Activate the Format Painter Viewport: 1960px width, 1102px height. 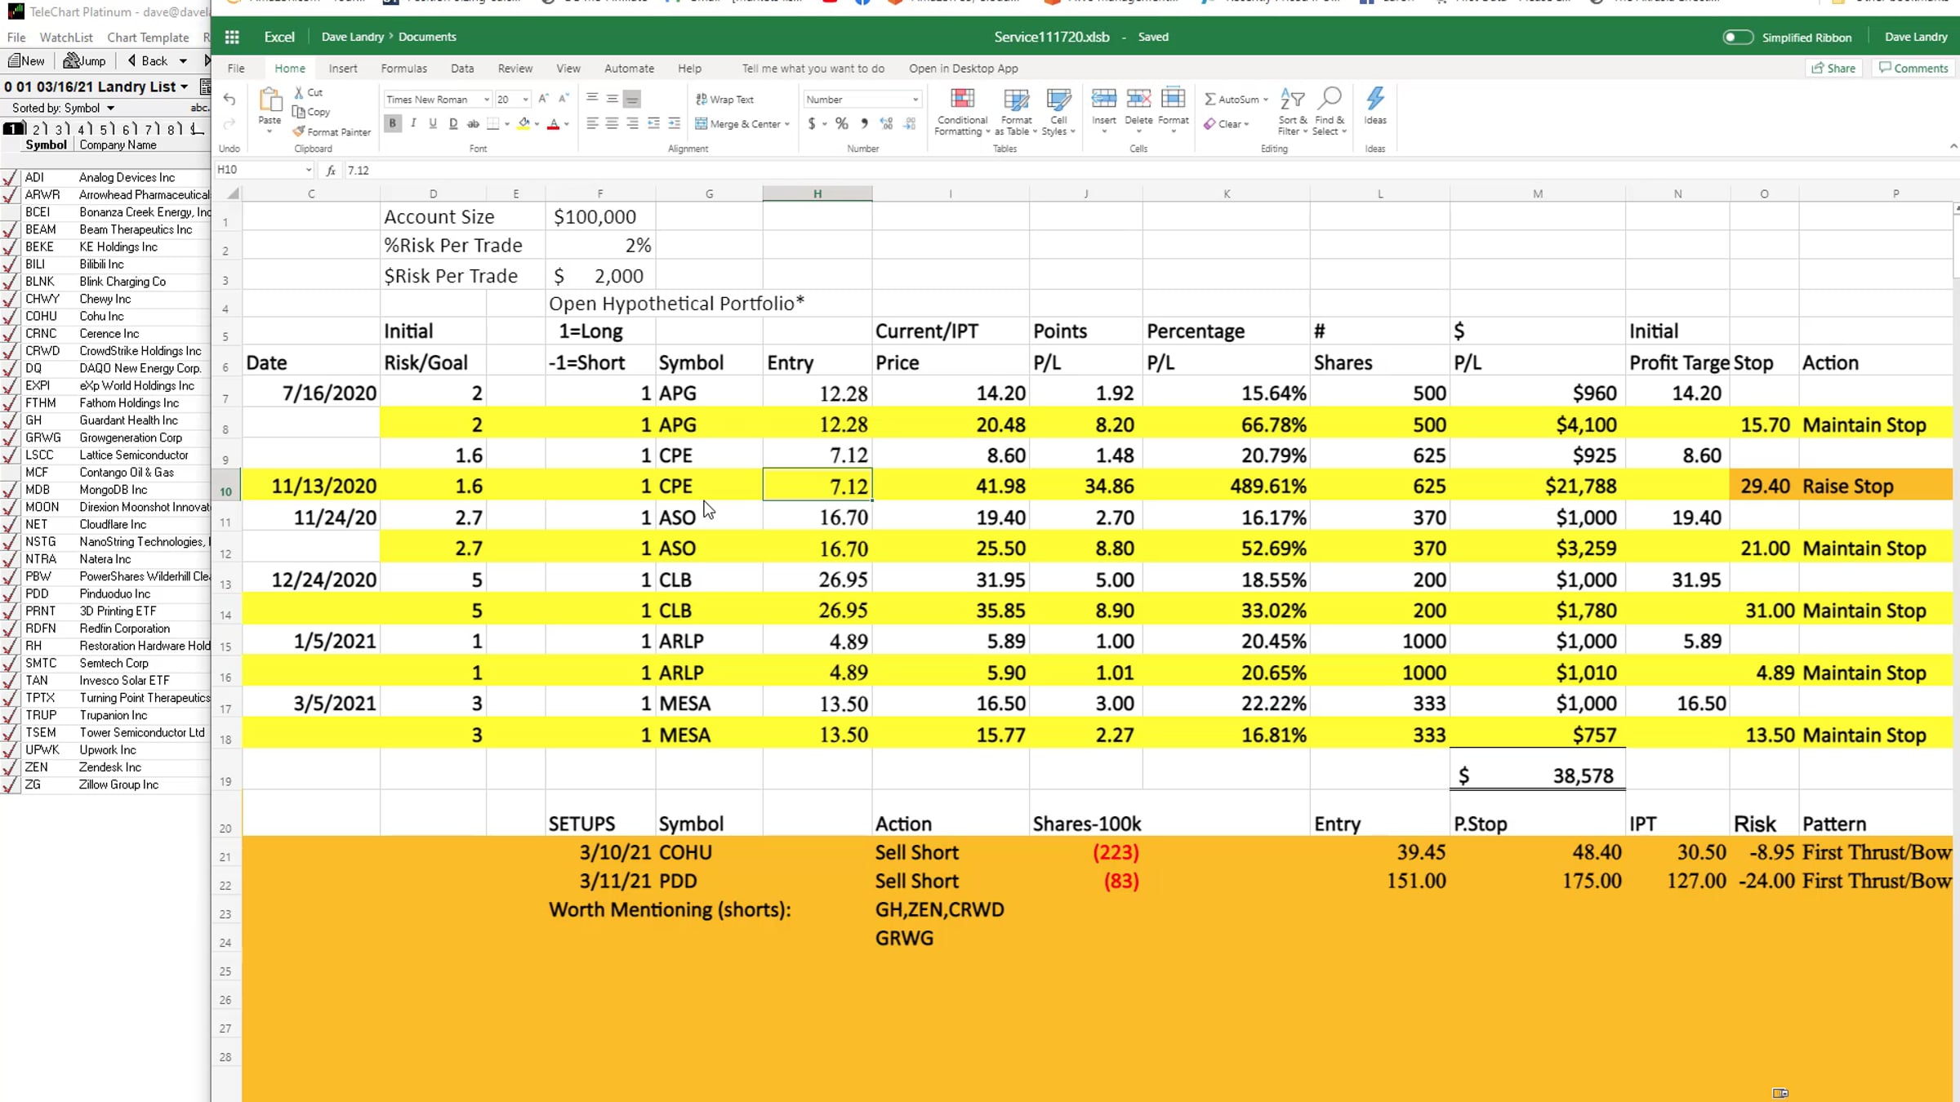[x=332, y=131]
